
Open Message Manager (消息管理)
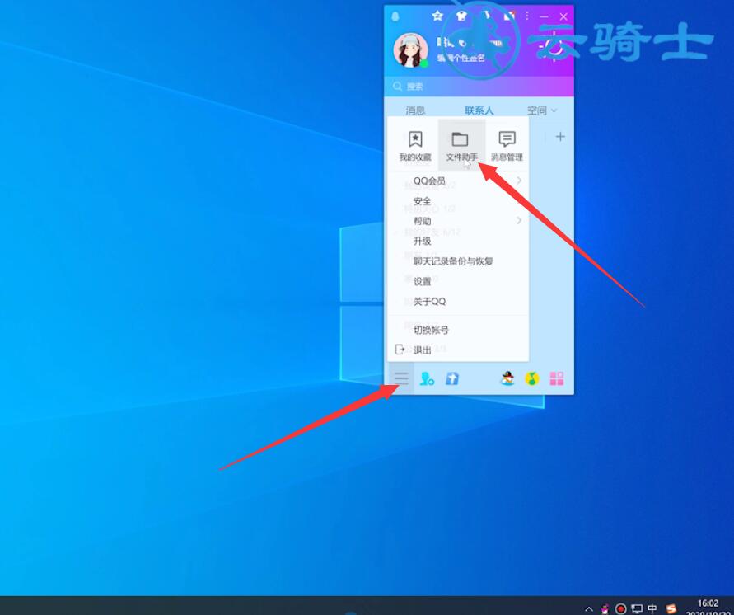(507, 146)
